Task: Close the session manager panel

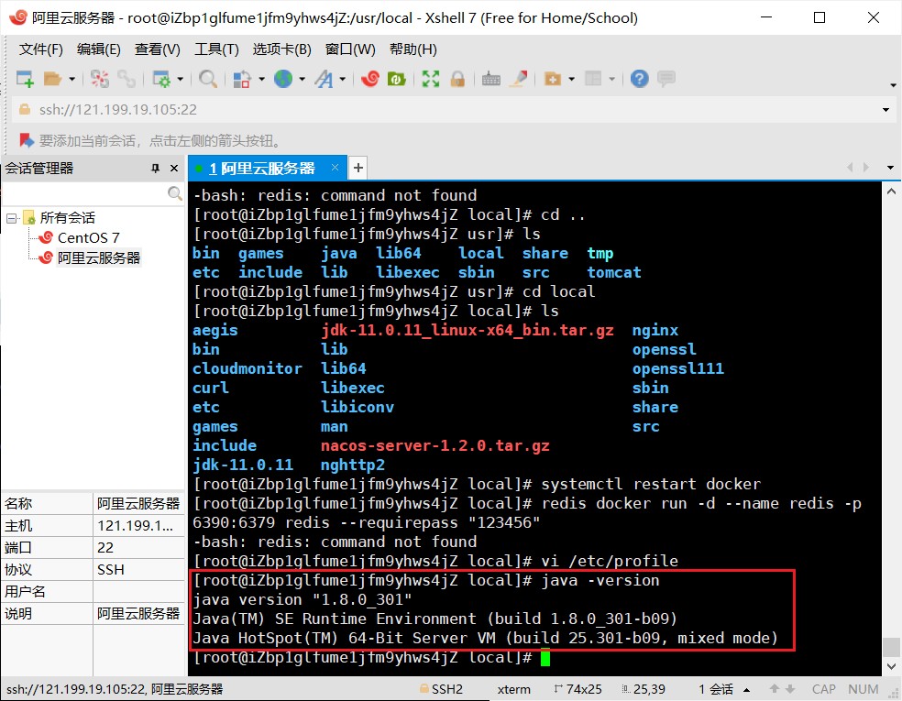Action: [x=174, y=168]
